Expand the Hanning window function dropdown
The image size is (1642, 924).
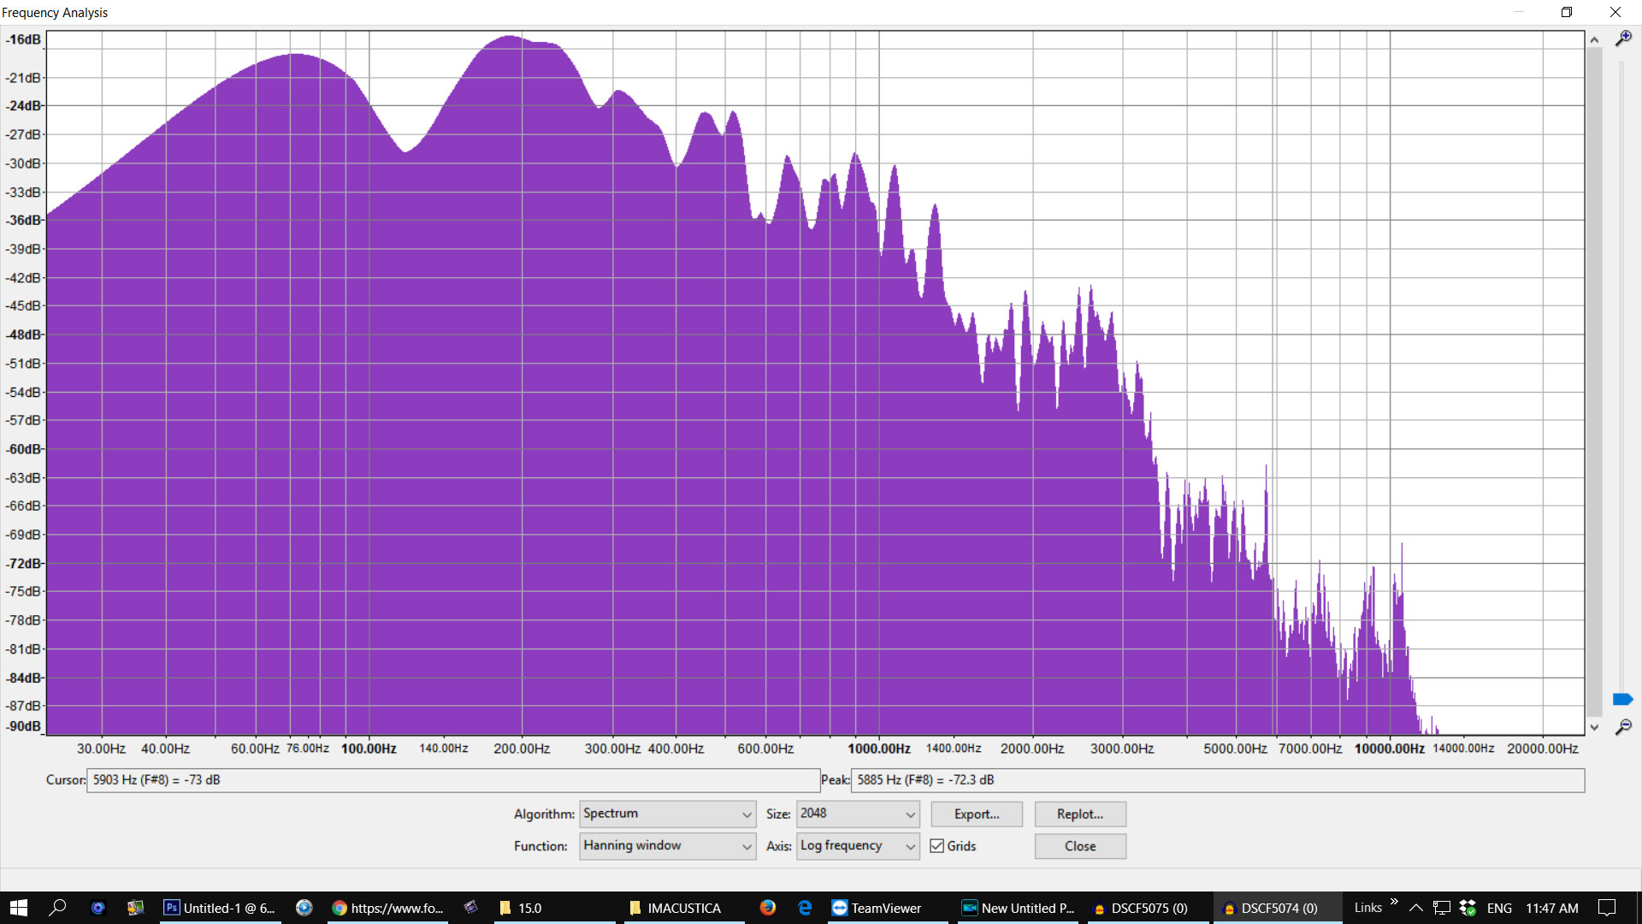pyautogui.click(x=667, y=846)
